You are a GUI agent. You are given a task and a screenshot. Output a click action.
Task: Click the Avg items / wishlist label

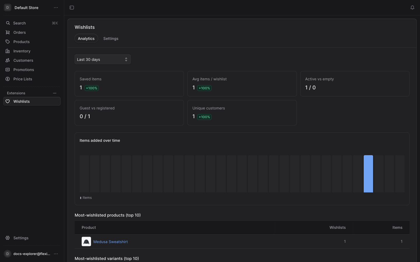coord(209,79)
